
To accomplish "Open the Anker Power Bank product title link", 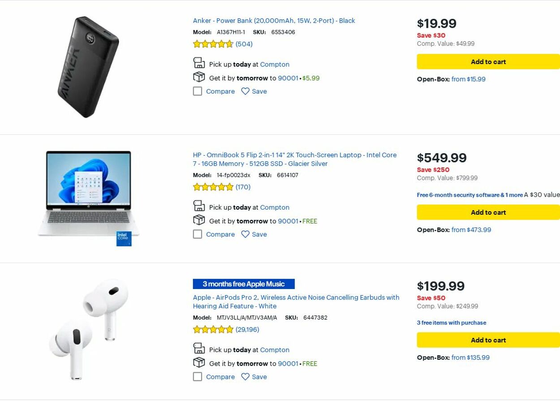I will (274, 21).
